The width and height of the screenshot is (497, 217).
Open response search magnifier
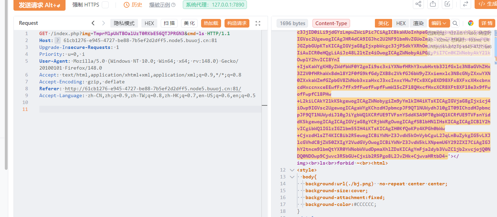click(x=455, y=23)
